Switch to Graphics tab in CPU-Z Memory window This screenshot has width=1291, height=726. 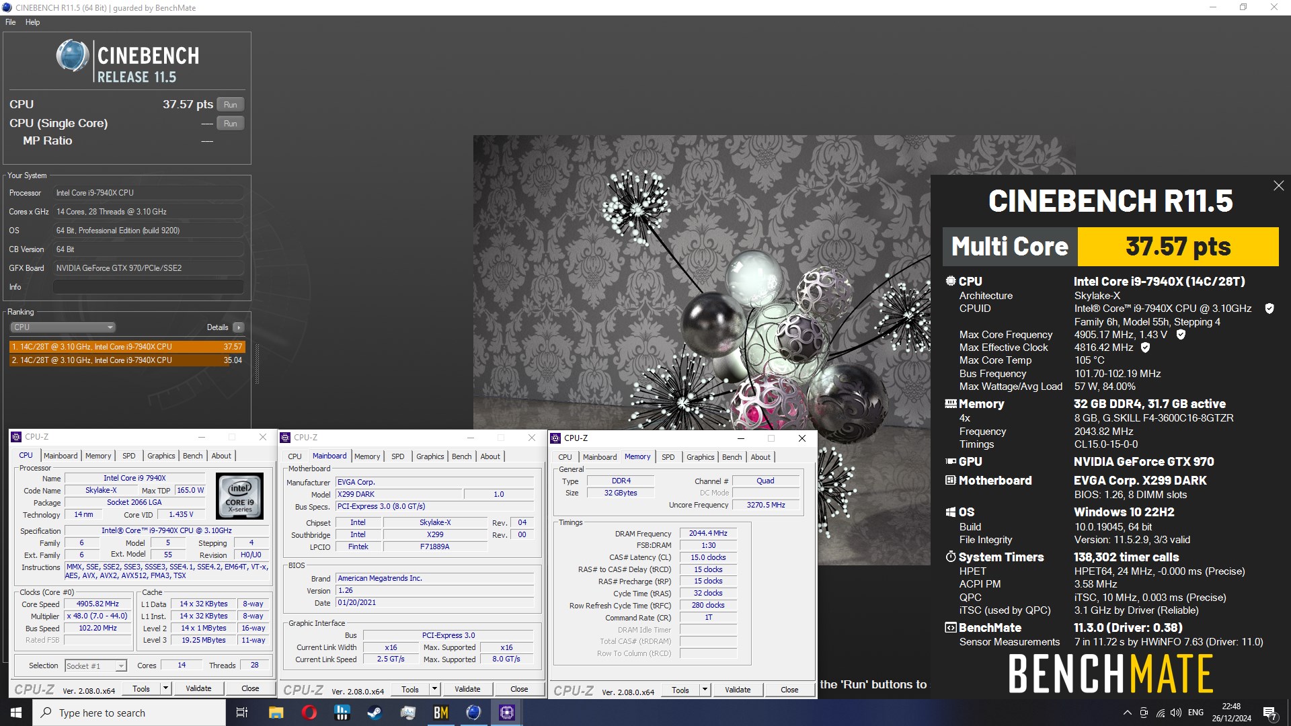(700, 457)
